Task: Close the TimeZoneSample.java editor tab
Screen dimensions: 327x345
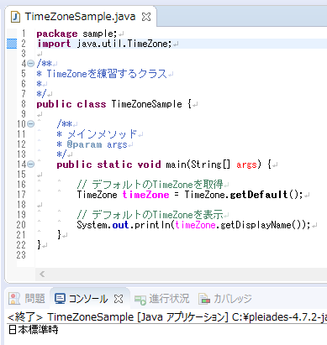Action: click(146, 17)
